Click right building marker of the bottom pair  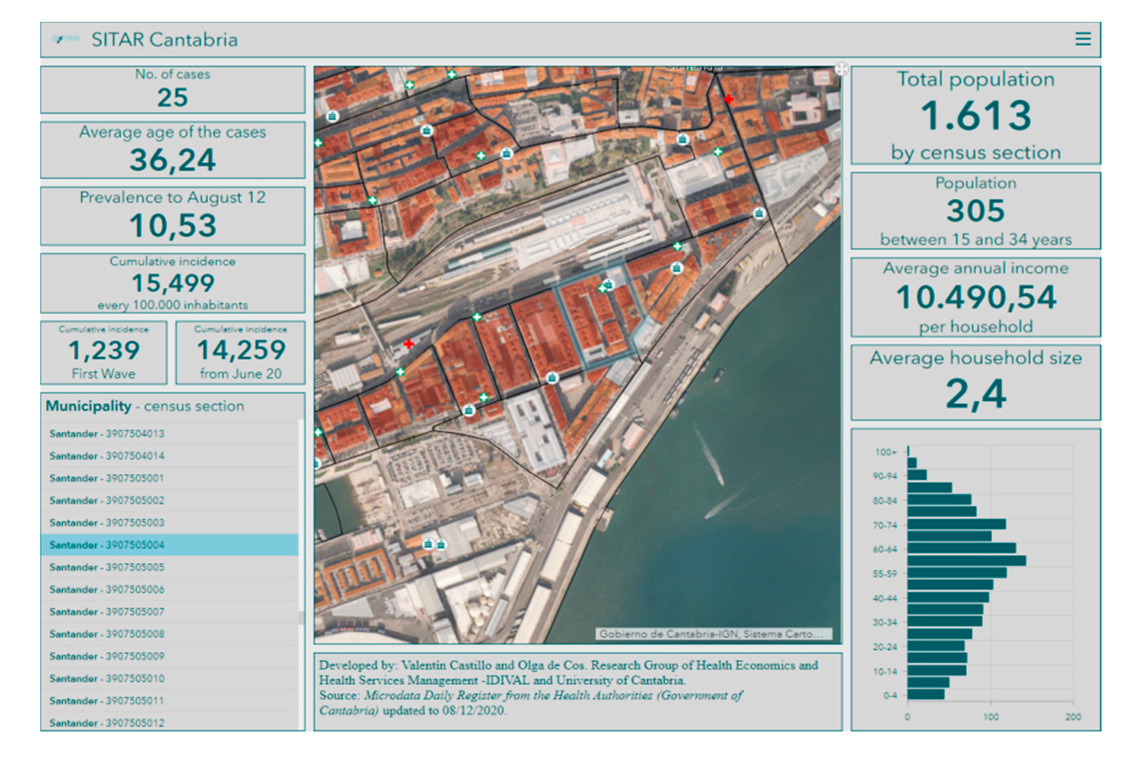441,545
